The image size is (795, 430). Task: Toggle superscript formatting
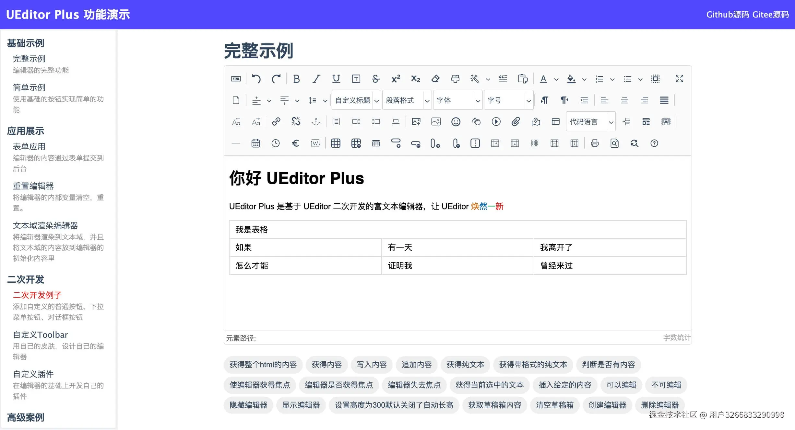[396, 79]
